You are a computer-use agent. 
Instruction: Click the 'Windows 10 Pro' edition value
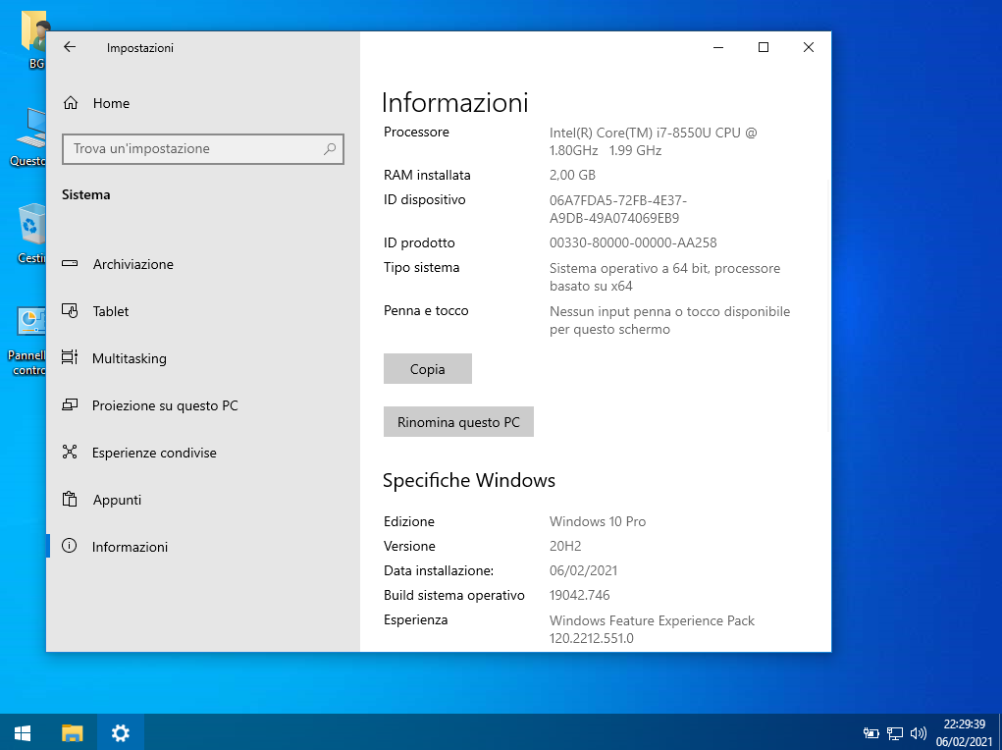(598, 521)
